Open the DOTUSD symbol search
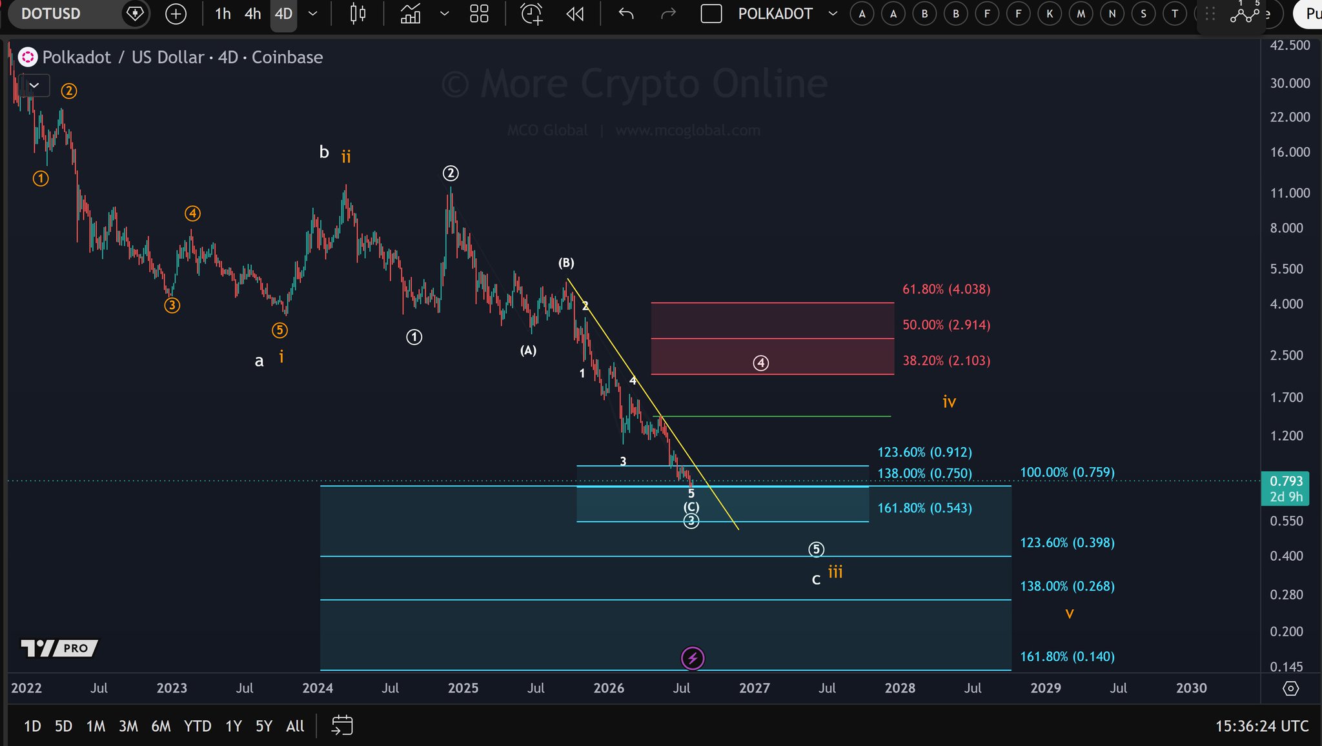 click(51, 14)
